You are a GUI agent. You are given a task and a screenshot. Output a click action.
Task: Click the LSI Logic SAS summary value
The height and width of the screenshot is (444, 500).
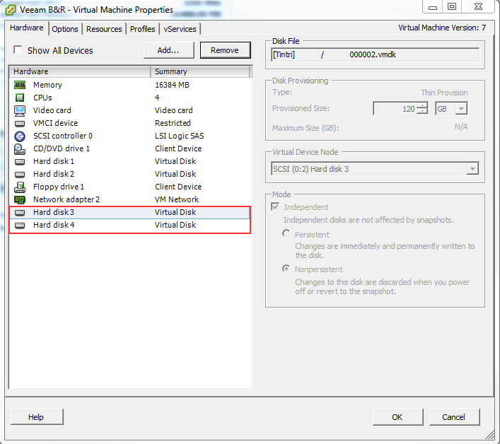point(179,136)
